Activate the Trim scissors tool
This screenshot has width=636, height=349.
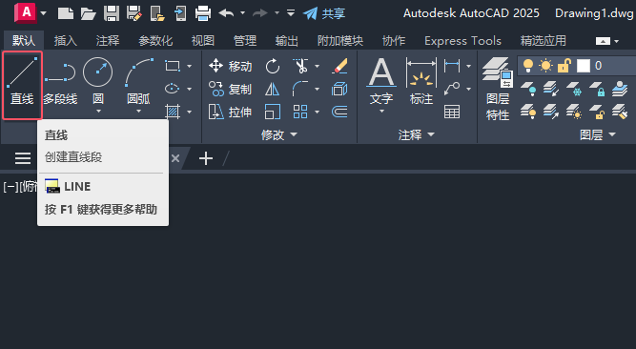(x=301, y=66)
